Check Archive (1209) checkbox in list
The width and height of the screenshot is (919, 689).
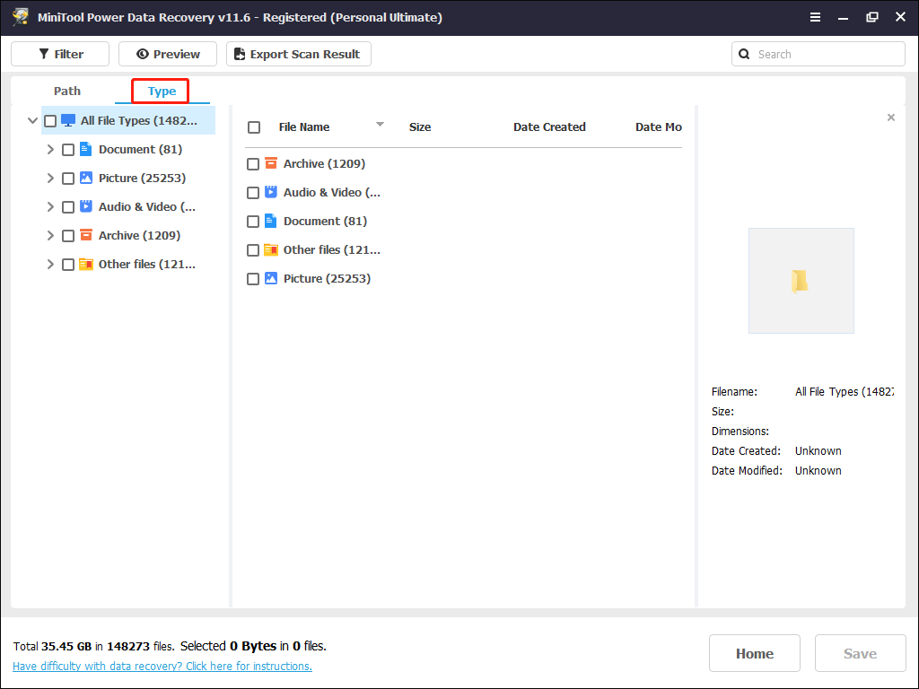[x=253, y=164]
